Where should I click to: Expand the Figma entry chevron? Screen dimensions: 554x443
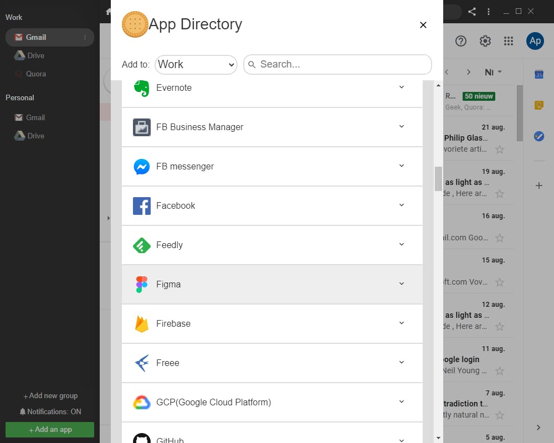pyautogui.click(x=401, y=284)
